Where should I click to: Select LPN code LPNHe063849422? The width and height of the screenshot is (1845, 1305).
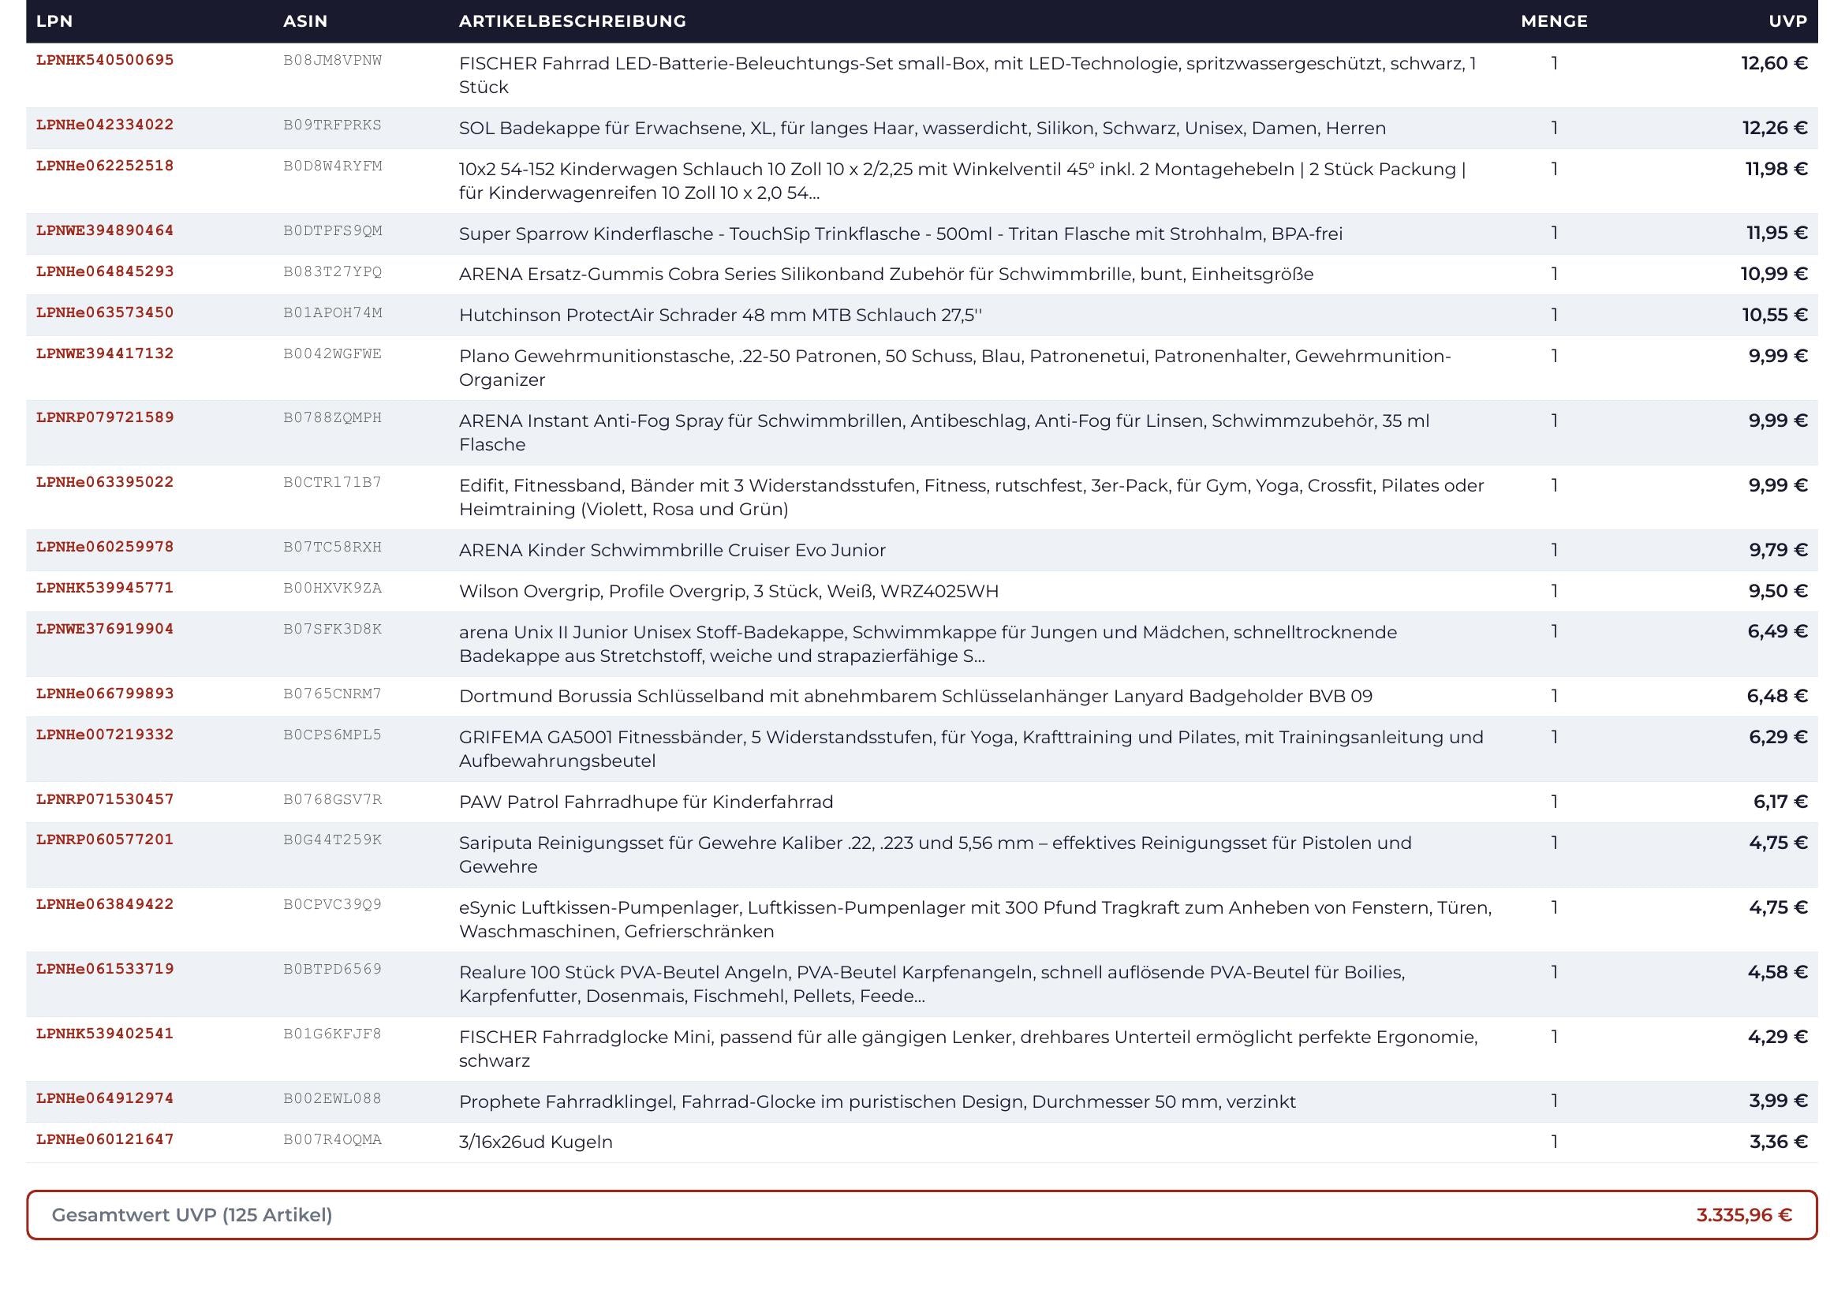point(104,905)
